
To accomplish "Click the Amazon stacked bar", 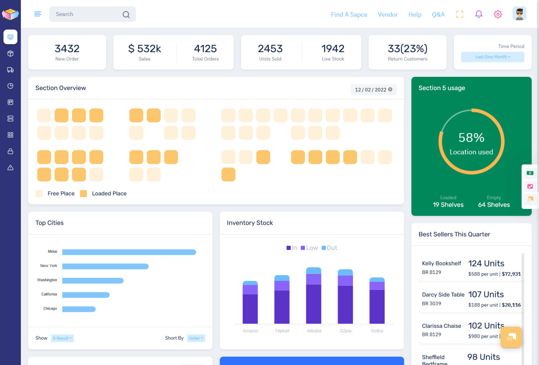I will pyautogui.click(x=250, y=302).
